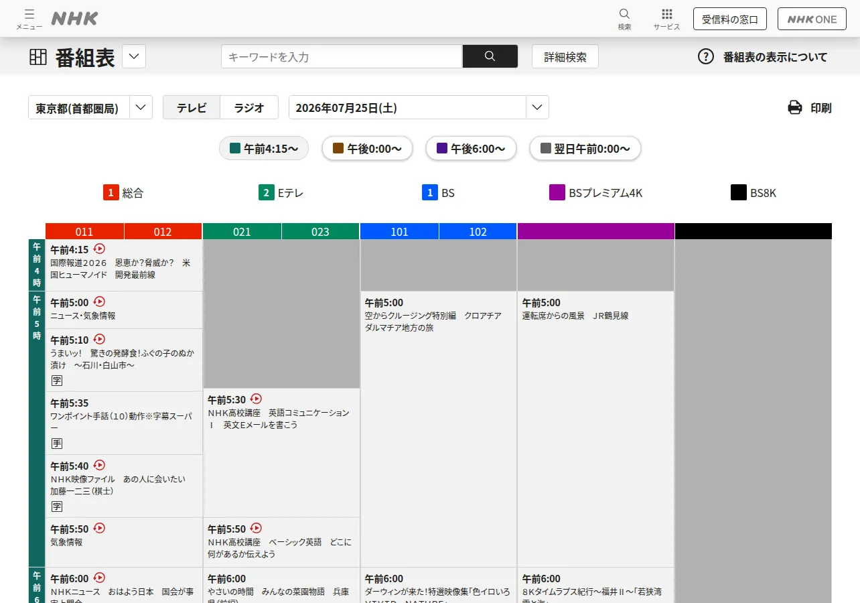
Task: Click the 字 caption icon under うまいッ!
Action: coord(57,381)
